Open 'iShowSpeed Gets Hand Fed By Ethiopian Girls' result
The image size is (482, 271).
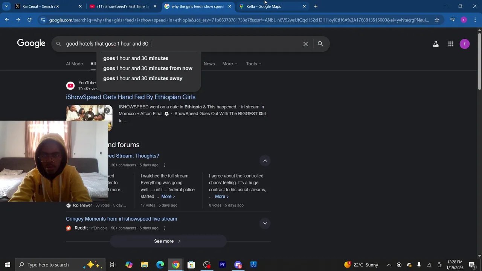pyautogui.click(x=131, y=97)
